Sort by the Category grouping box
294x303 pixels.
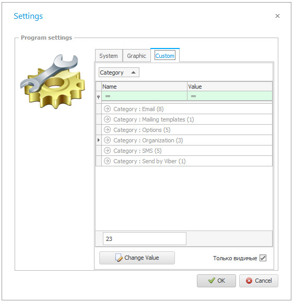[119, 72]
